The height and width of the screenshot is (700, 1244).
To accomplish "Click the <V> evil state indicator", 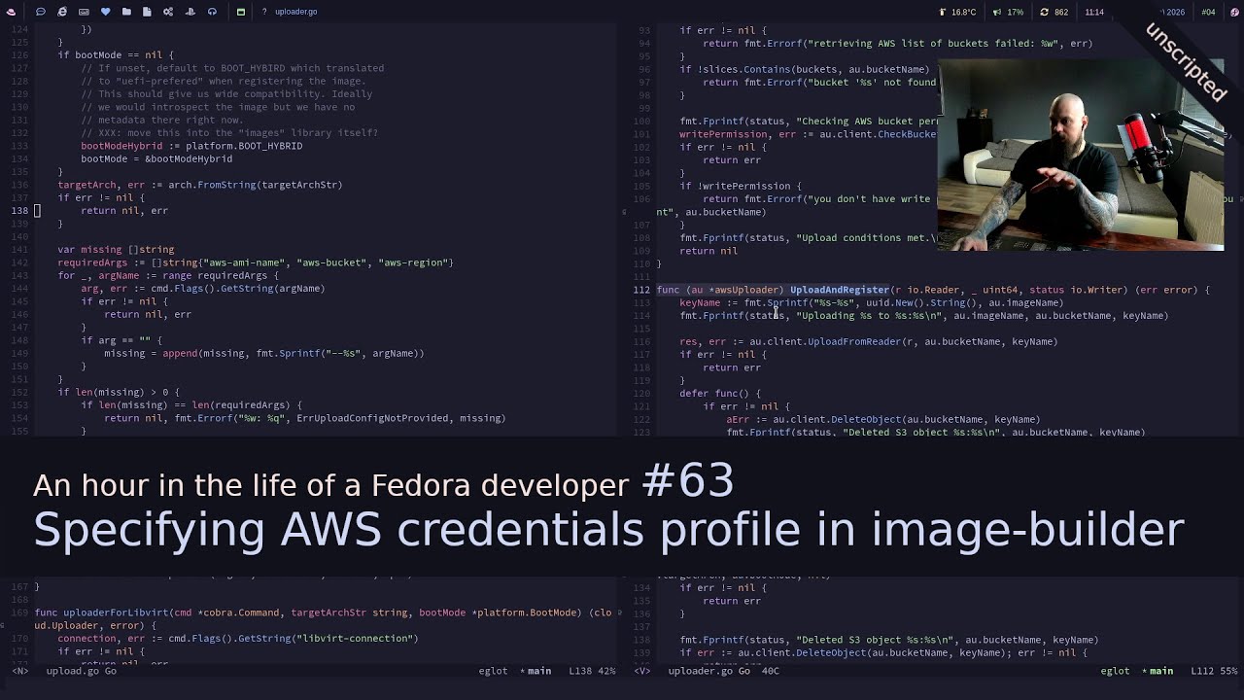I will click(x=641, y=671).
